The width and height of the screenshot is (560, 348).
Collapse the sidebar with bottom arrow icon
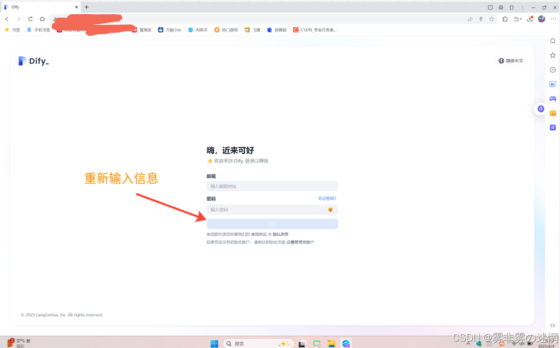pos(553,326)
